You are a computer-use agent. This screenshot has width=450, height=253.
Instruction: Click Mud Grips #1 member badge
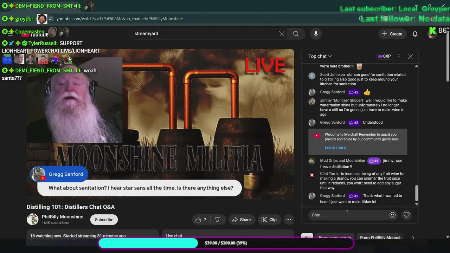click(x=374, y=161)
